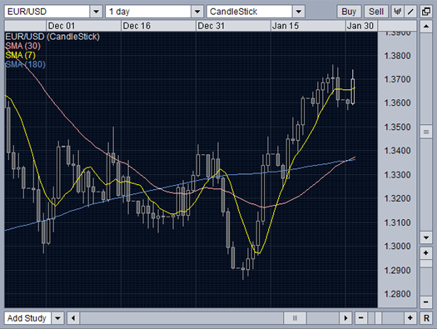This screenshot has height=329, width=437.
Task: Select the candlestick chart style icon
Action: coord(397,12)
